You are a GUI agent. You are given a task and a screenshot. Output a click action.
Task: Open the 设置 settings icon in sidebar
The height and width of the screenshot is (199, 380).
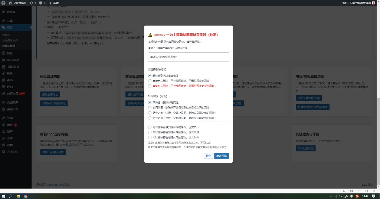pos(3,145)
